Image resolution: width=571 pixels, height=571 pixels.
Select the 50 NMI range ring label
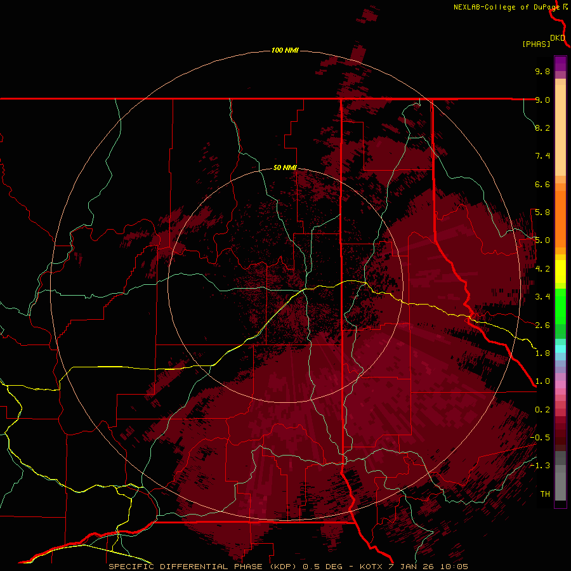tap(285, 168)
